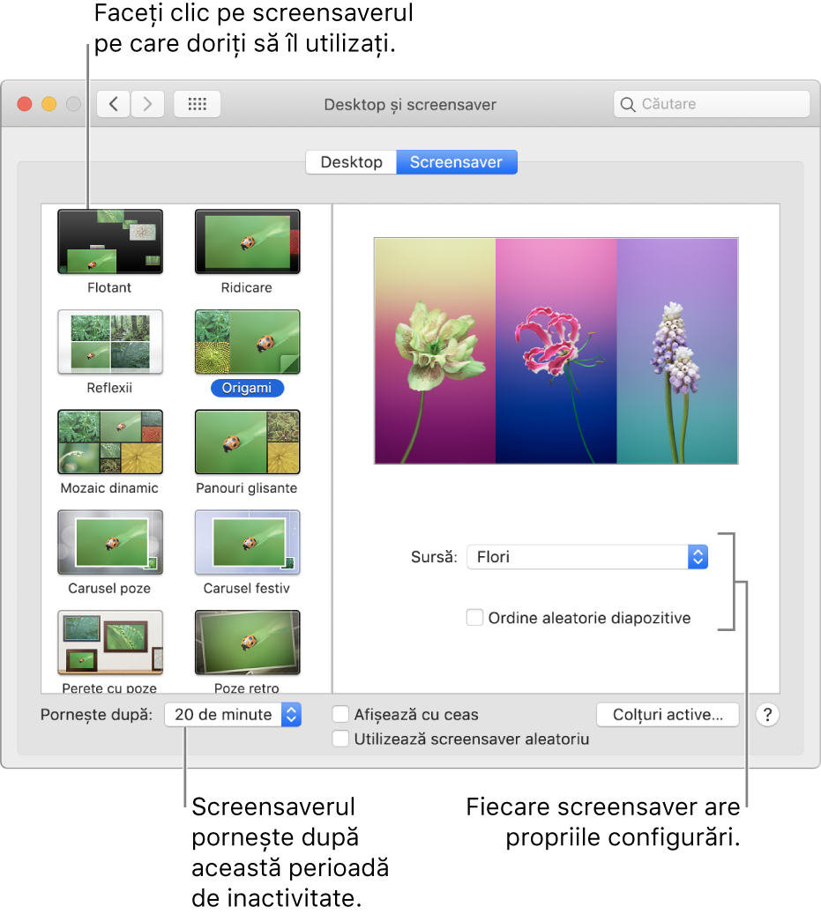Viewport: 821px width, 914px height.
Task: Select the Flotant screensaver thumbnail
Action: tap(110, 241)
